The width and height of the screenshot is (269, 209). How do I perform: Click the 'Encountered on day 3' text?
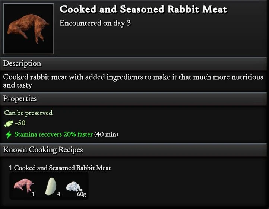pos(95,23)
